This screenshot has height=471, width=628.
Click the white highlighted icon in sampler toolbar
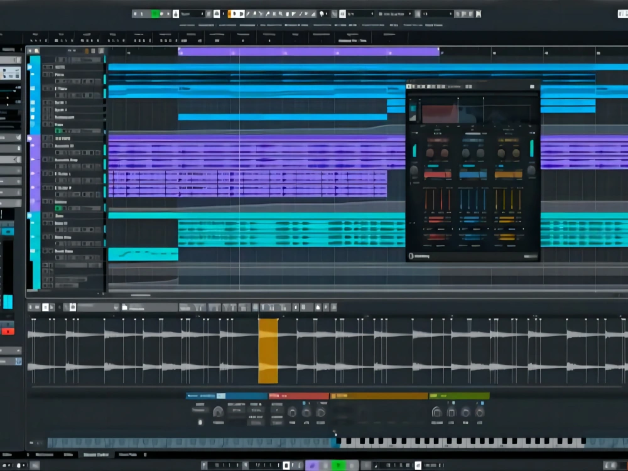click(46, 307)
